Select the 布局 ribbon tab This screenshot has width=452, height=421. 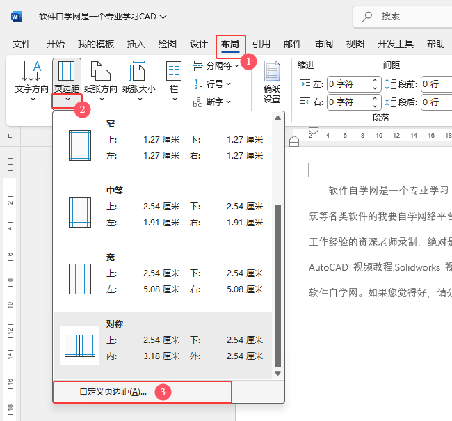click(x=230, y=44)
